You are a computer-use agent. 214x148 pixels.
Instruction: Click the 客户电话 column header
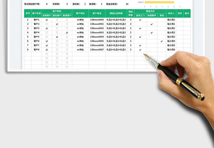[97, 13]
